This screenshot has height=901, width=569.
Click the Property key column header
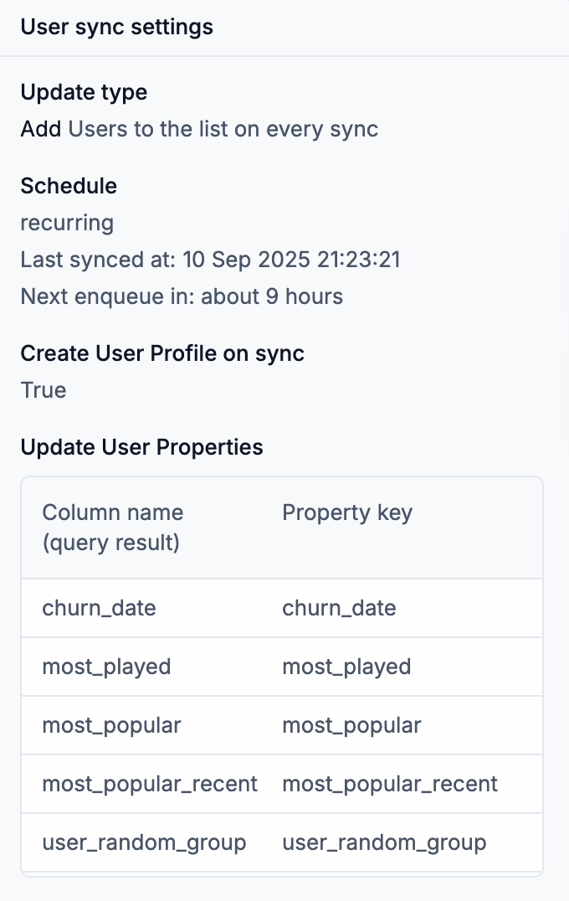click(347, 512)
